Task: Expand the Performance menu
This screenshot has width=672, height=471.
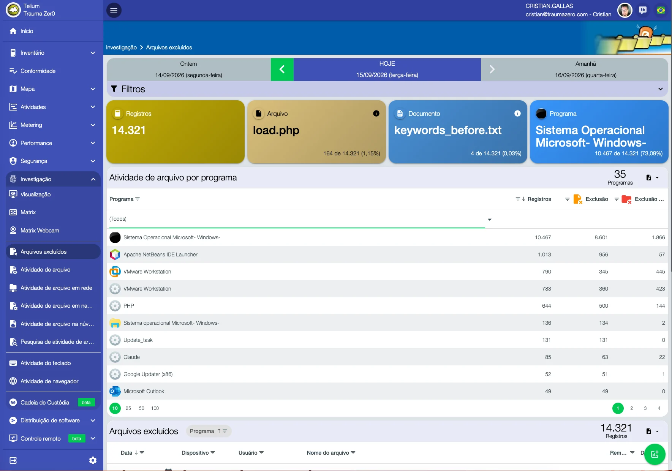Action: pos(53,143)
